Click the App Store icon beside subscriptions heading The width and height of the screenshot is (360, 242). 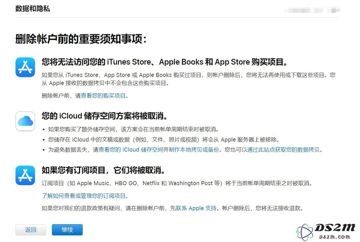tap(25, 175)
